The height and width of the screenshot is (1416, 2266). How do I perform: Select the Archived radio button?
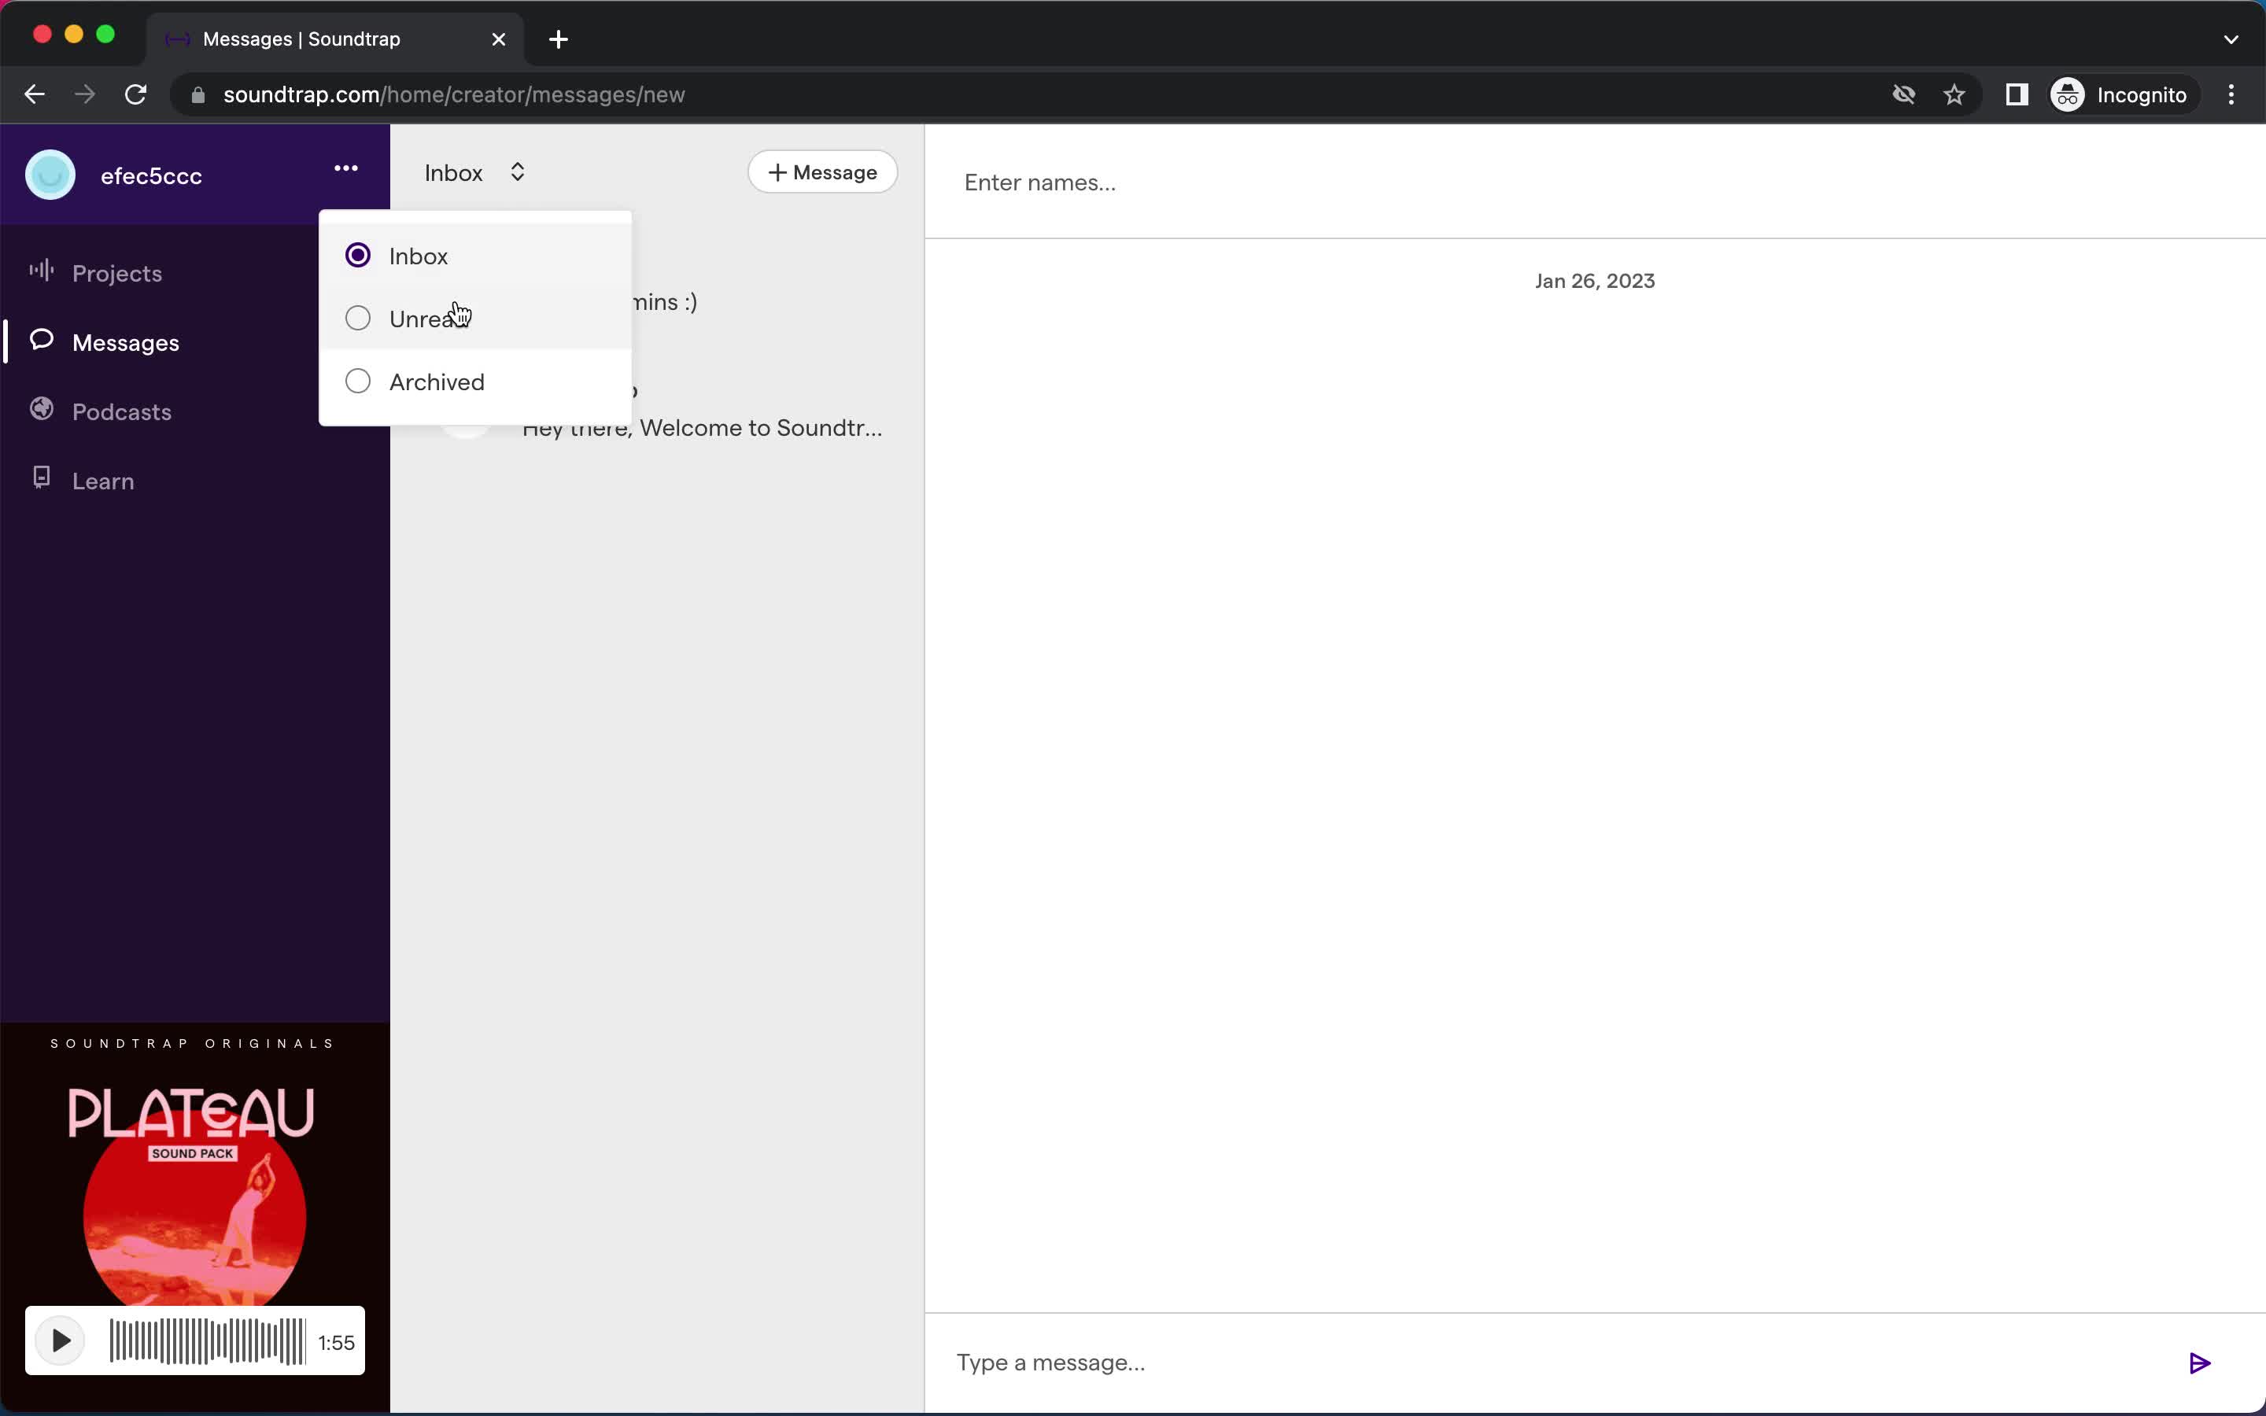[x=357, y=382]
